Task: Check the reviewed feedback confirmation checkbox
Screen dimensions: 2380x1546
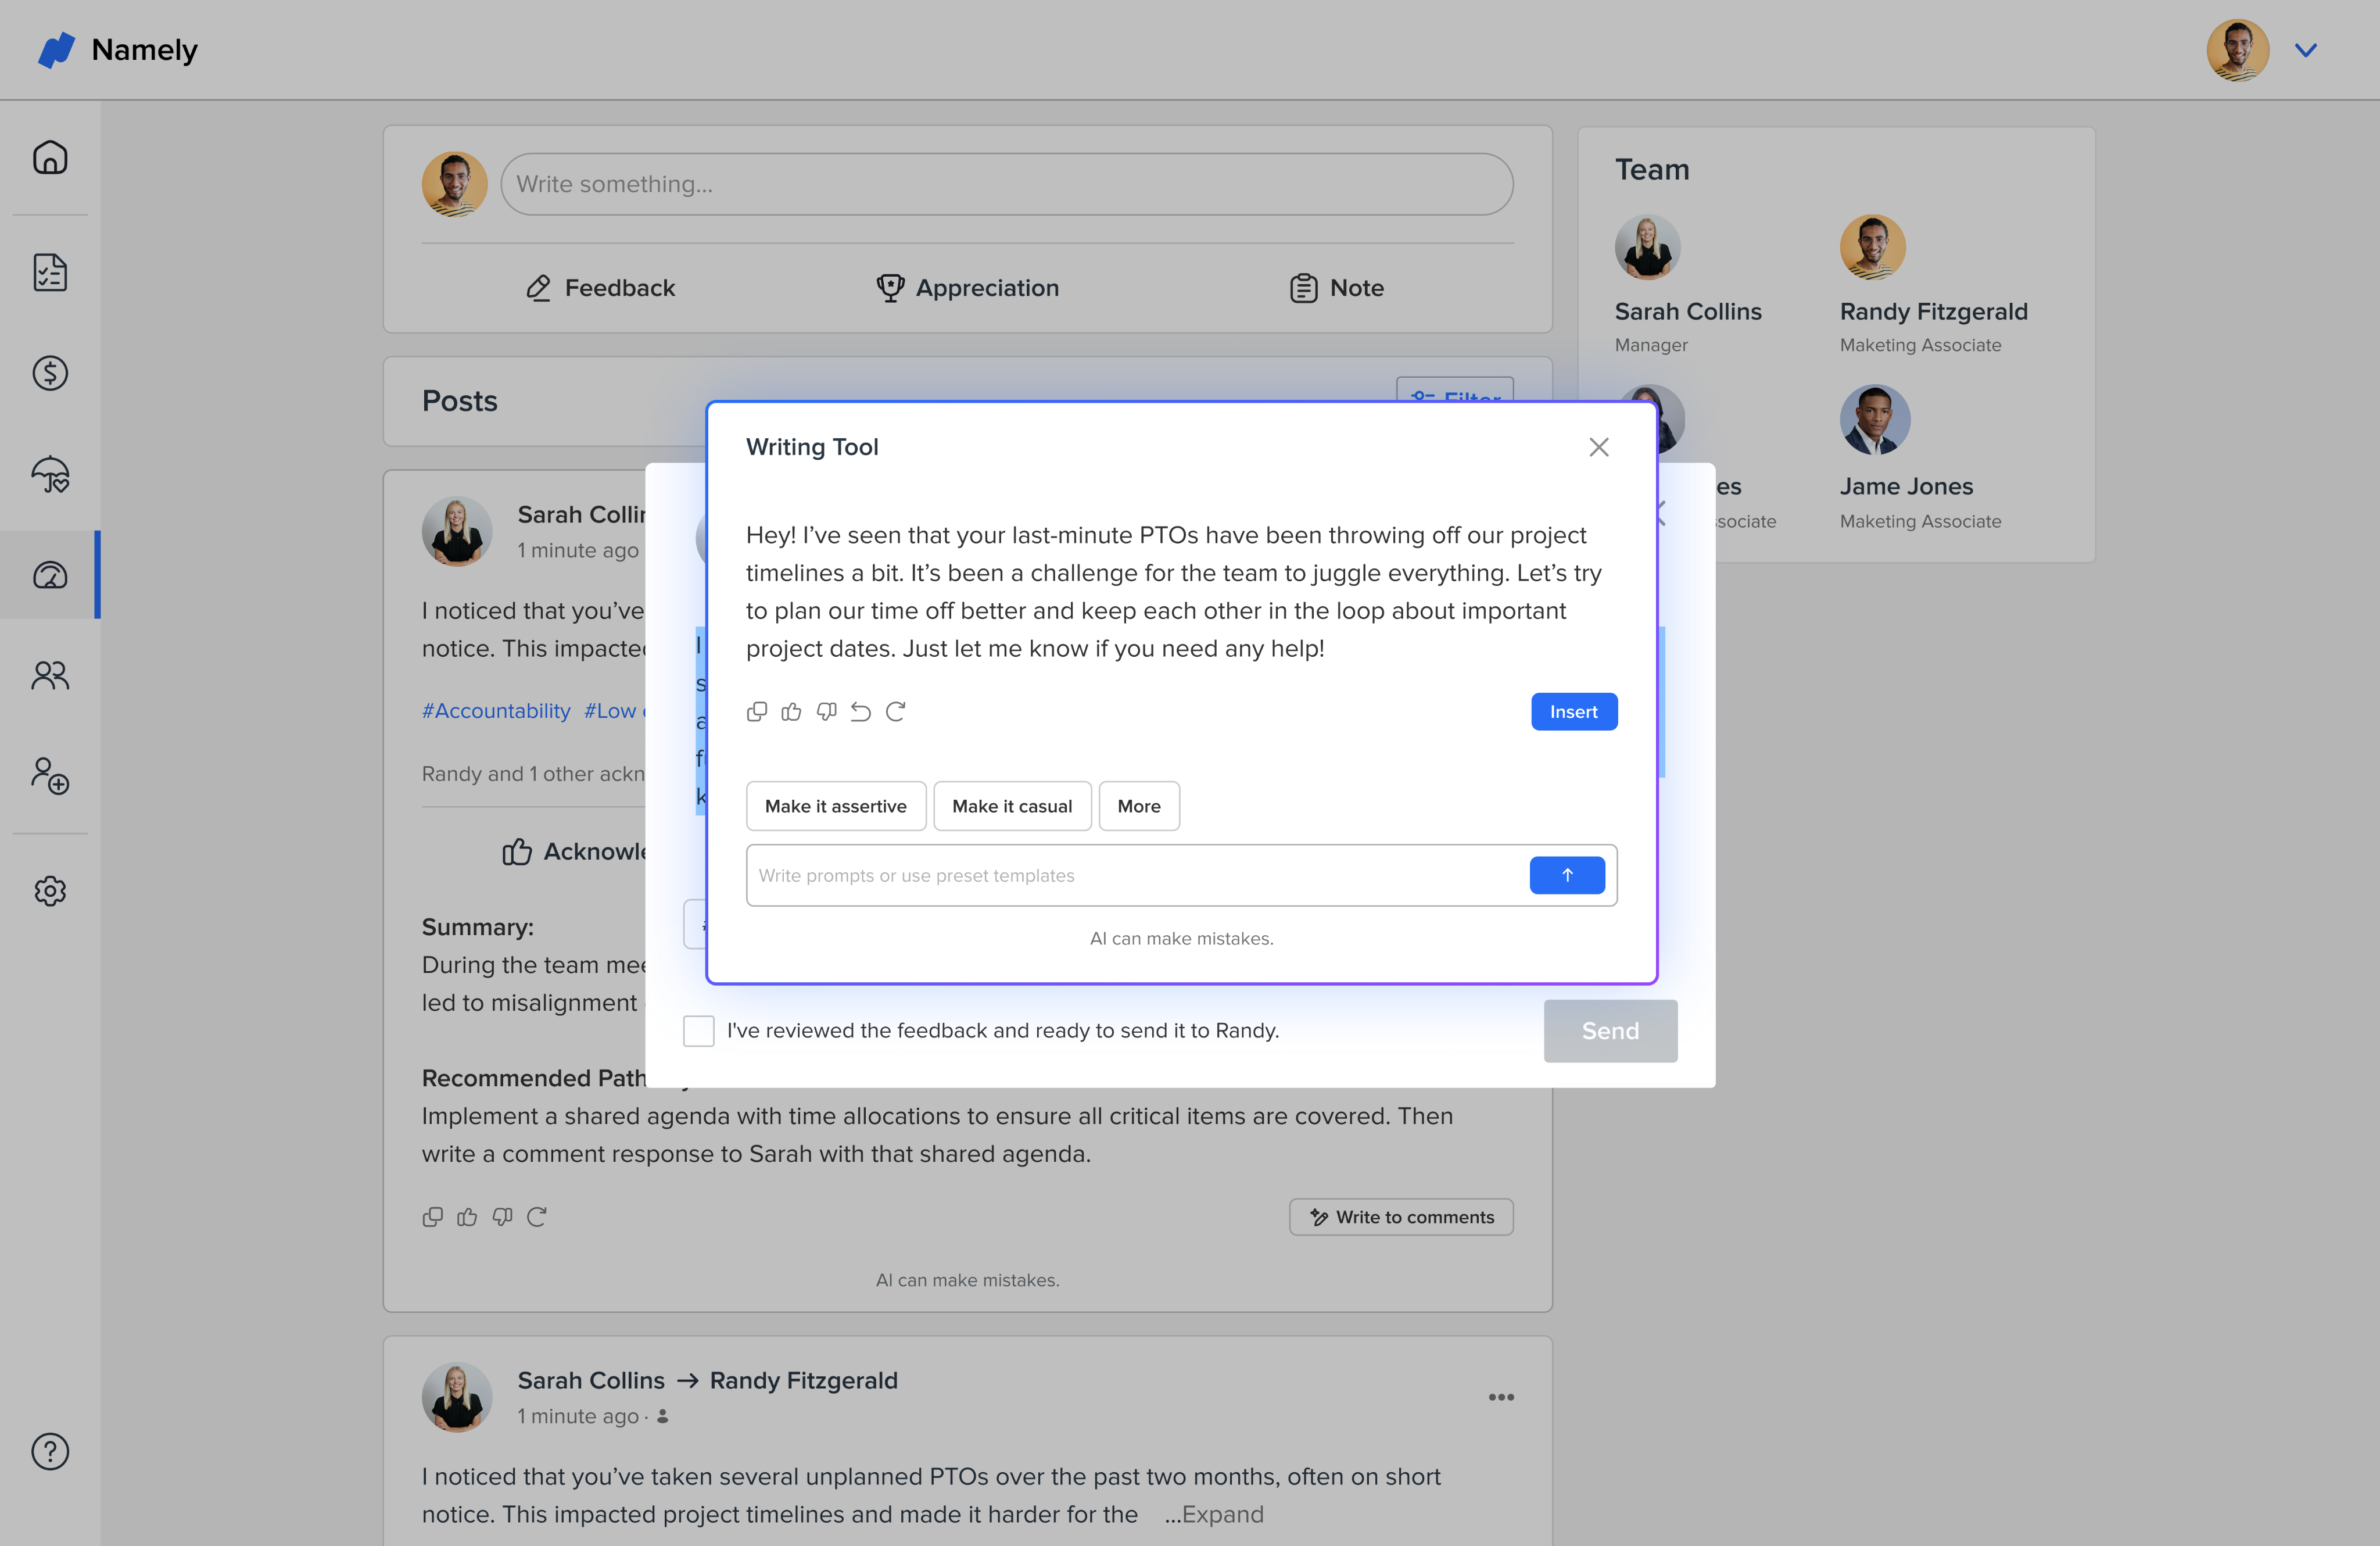Action: coord(698,1031)
